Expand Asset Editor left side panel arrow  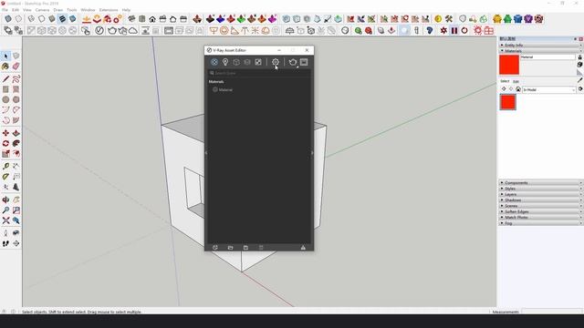206,153
